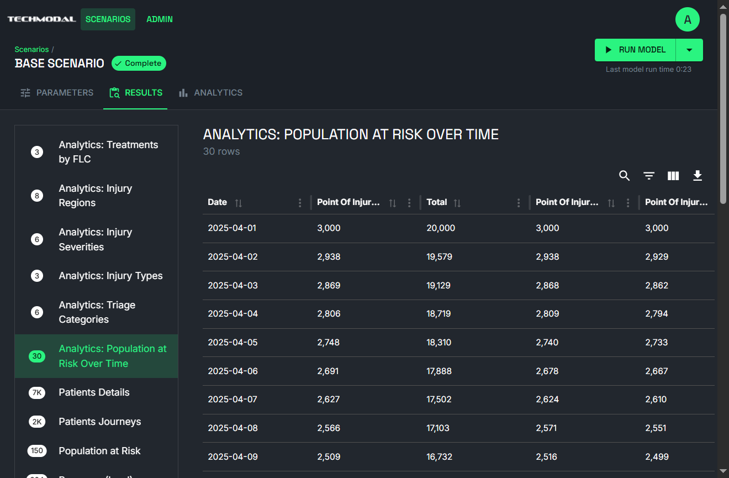Switch to the Analytics tab
Image resolution: width=729 pixels, height=478 pixels.
pyautogui.click(x=210, y=93)
